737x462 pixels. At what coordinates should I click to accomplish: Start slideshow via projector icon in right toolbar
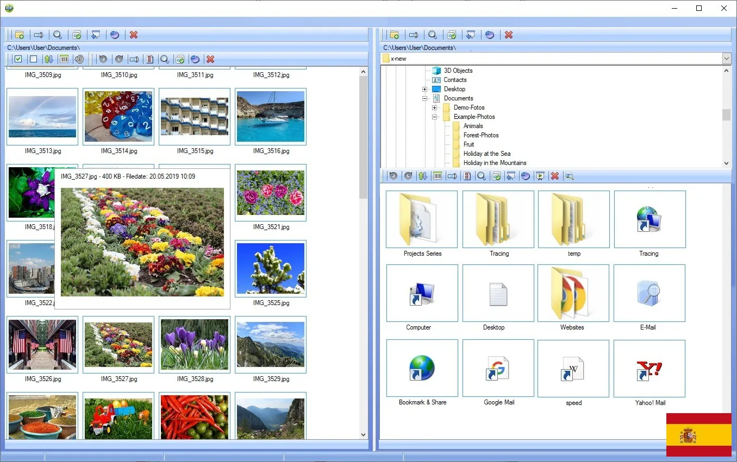coord(540,175)
